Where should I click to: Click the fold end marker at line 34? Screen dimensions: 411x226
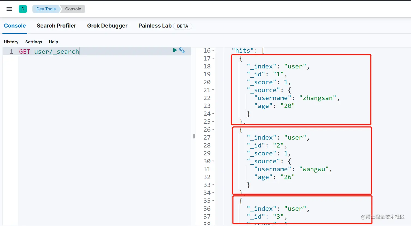pos(213,193)
